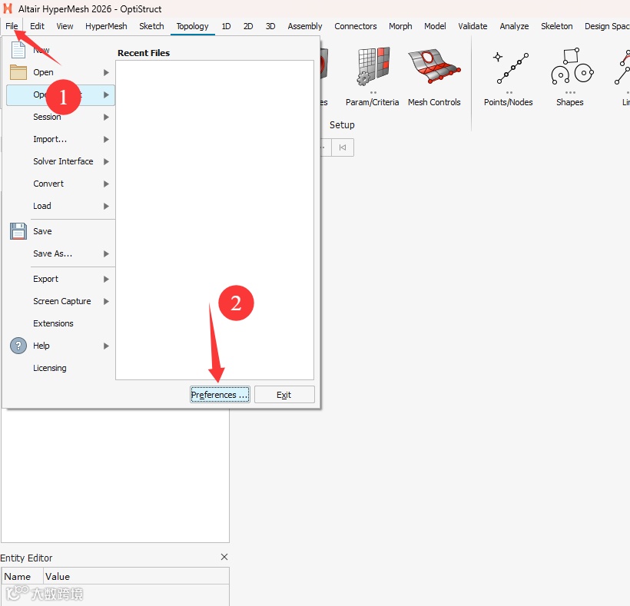Switch to the Connectors ribbon tab

[x=356, y=26]
